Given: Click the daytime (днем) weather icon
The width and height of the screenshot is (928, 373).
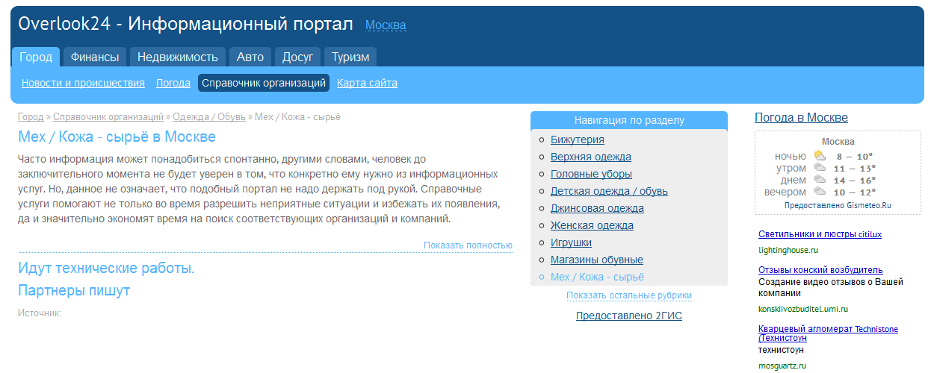Looking at the screenshot, I should [820, 180].
